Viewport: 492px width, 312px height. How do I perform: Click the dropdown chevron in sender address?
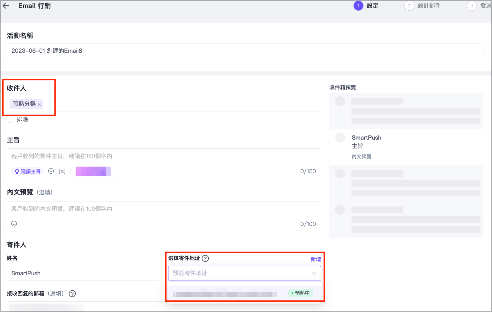(314, 273)
